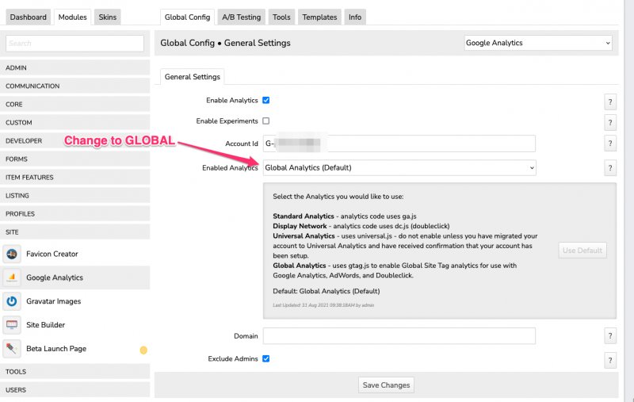Screen dimensions: 634x402
Task: Toggle the Exclude Admins checkbox
Action: [x=266, y=359]
